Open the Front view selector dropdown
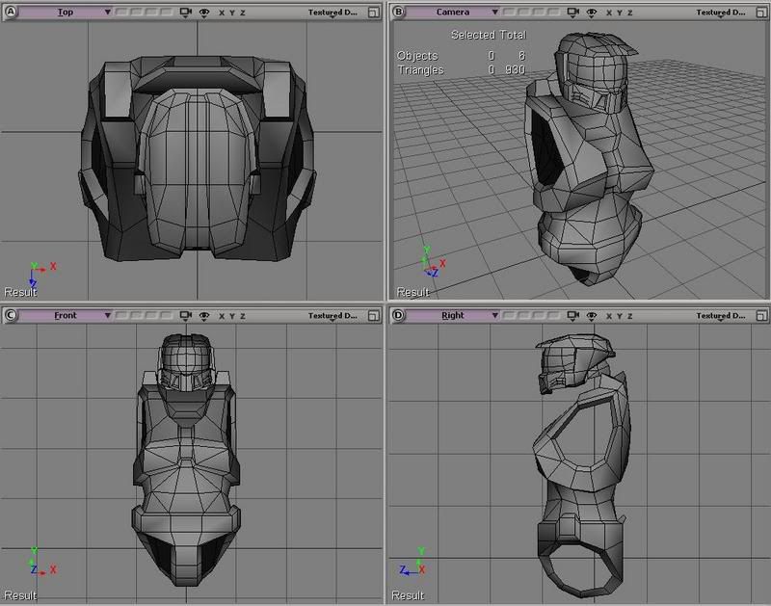 pos(66,315)
